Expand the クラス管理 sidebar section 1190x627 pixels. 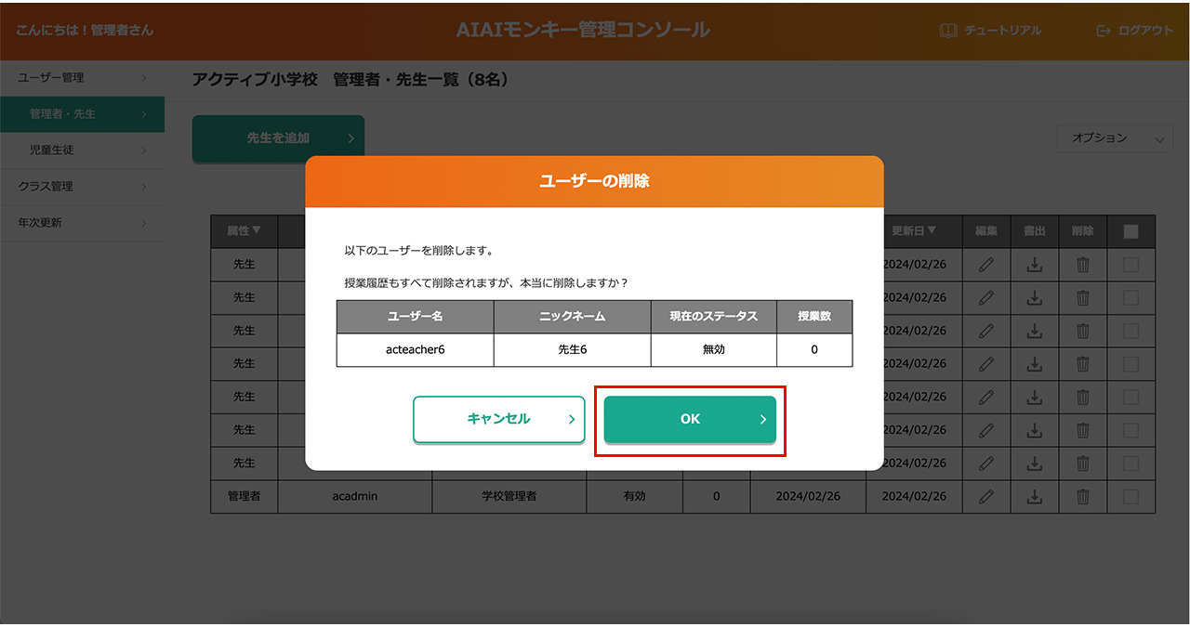82,187
